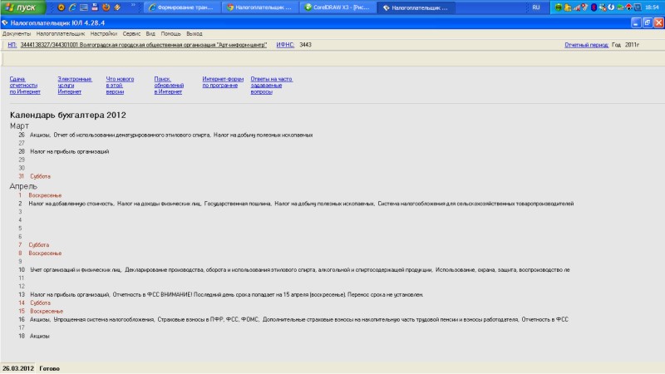Open the Настройки menu
The height and width of the screenshot is (374, 665).
104,33
